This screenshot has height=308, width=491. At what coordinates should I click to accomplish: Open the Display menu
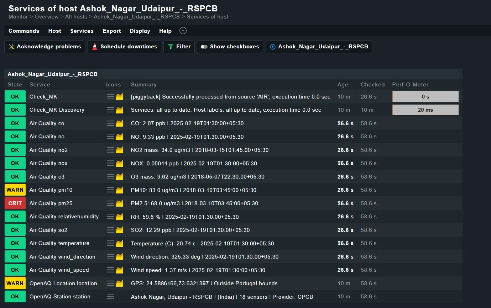[140, 31]
